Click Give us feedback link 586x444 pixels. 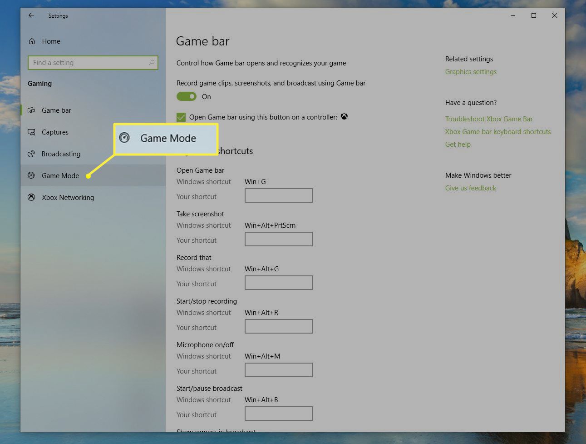(x=471, y=188)
